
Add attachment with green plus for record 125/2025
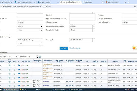tap(28, 70)
